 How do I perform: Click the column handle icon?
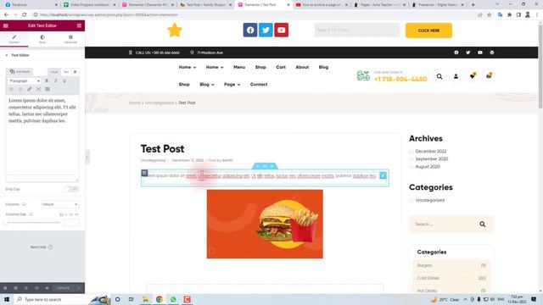(144, 173)
